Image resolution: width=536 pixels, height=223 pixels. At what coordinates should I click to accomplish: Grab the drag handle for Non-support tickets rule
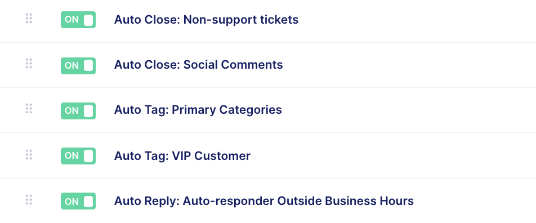click(x=29, y=19)
